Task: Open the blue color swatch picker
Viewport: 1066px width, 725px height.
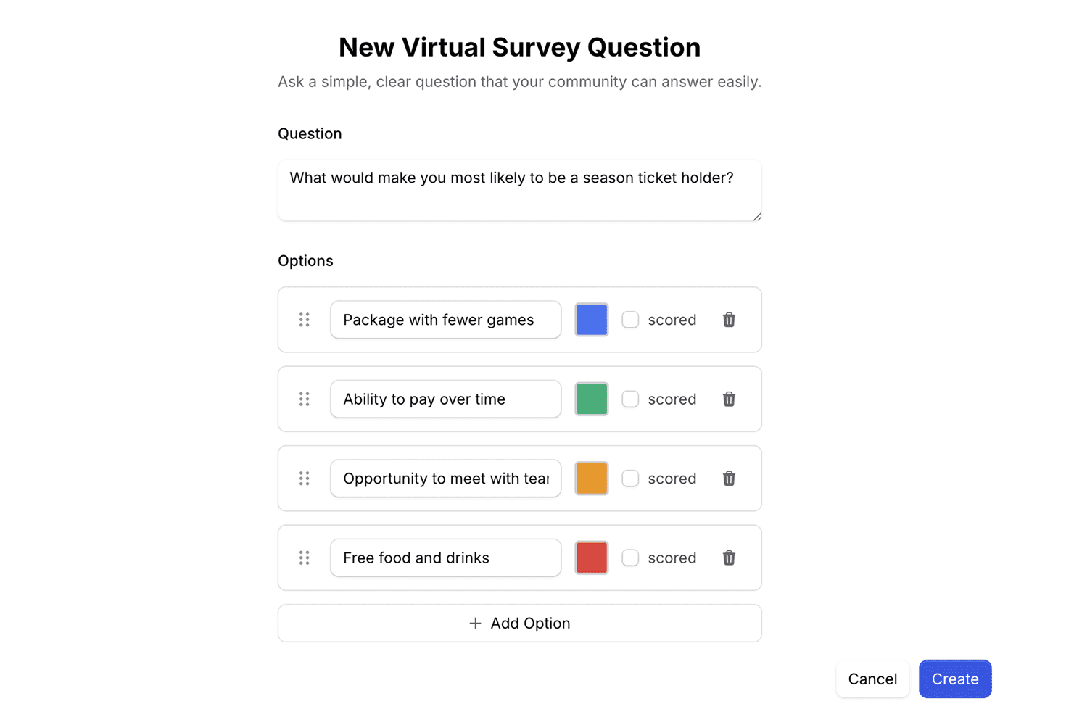Action: point(592,320)
